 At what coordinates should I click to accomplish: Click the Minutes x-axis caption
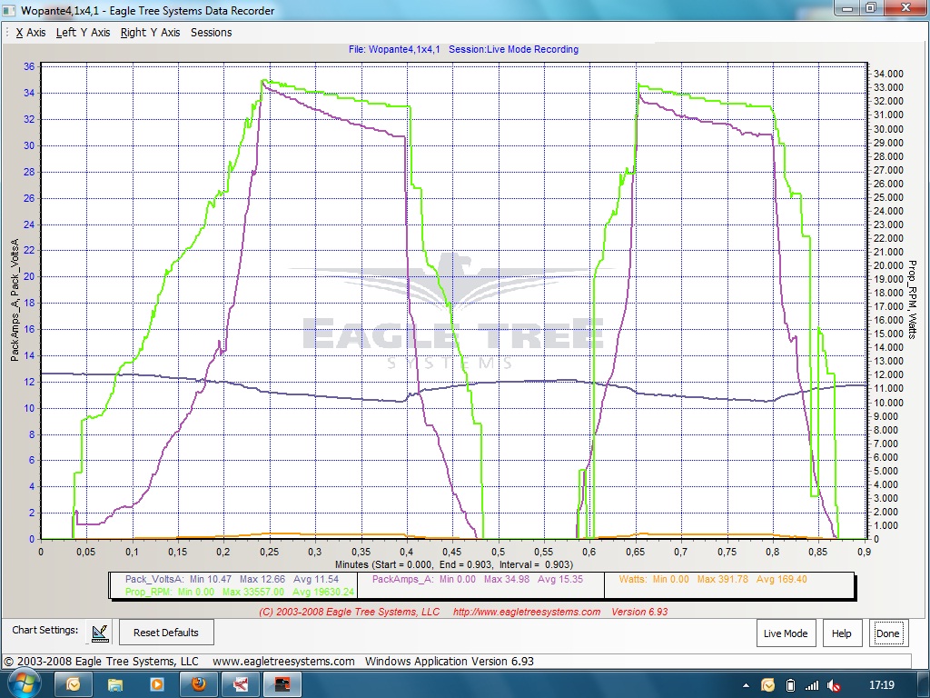tap(454, 564)
